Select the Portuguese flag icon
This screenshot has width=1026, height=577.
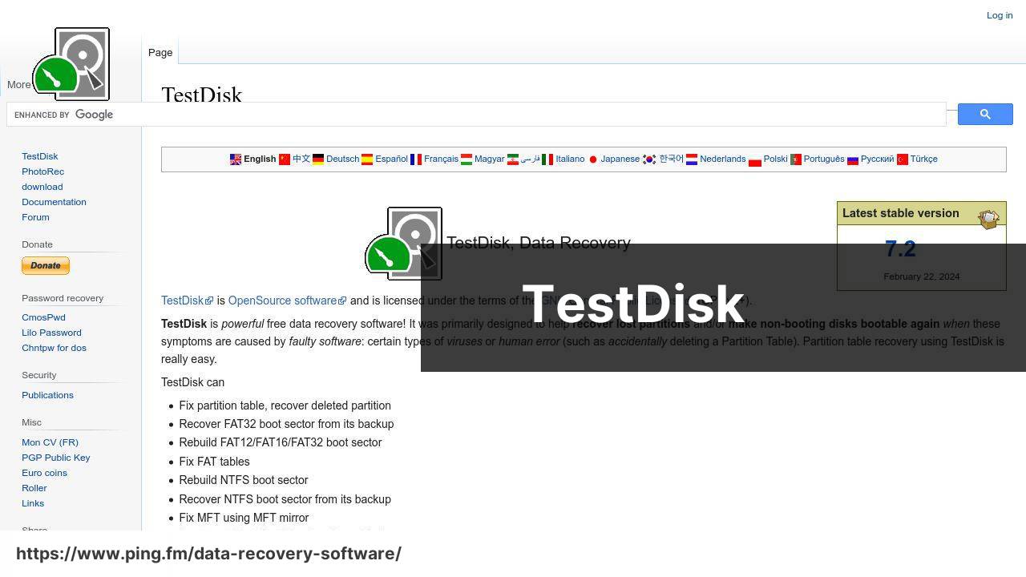(796, 159)
